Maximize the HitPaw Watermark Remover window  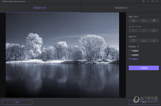(152, 1)
